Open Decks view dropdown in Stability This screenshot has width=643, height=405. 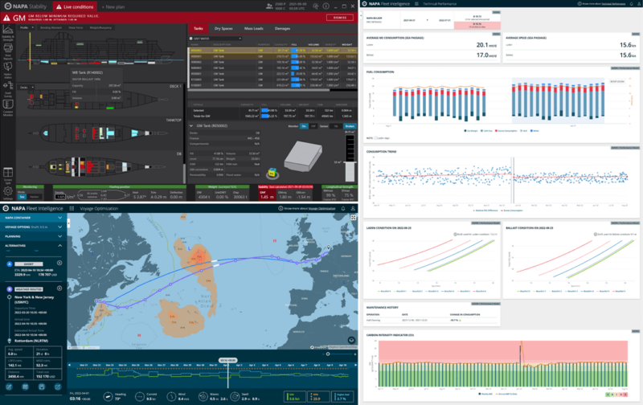click(27, 88)
